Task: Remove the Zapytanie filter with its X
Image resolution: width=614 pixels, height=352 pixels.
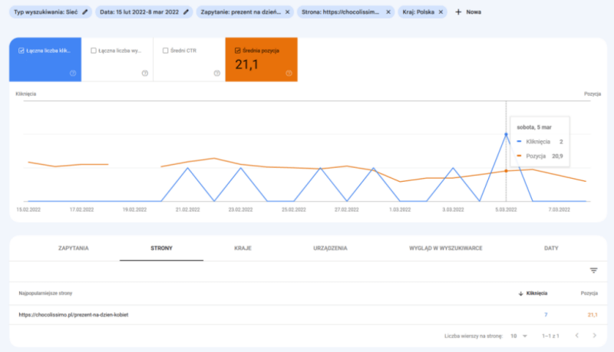Action: tap(287, 12)
